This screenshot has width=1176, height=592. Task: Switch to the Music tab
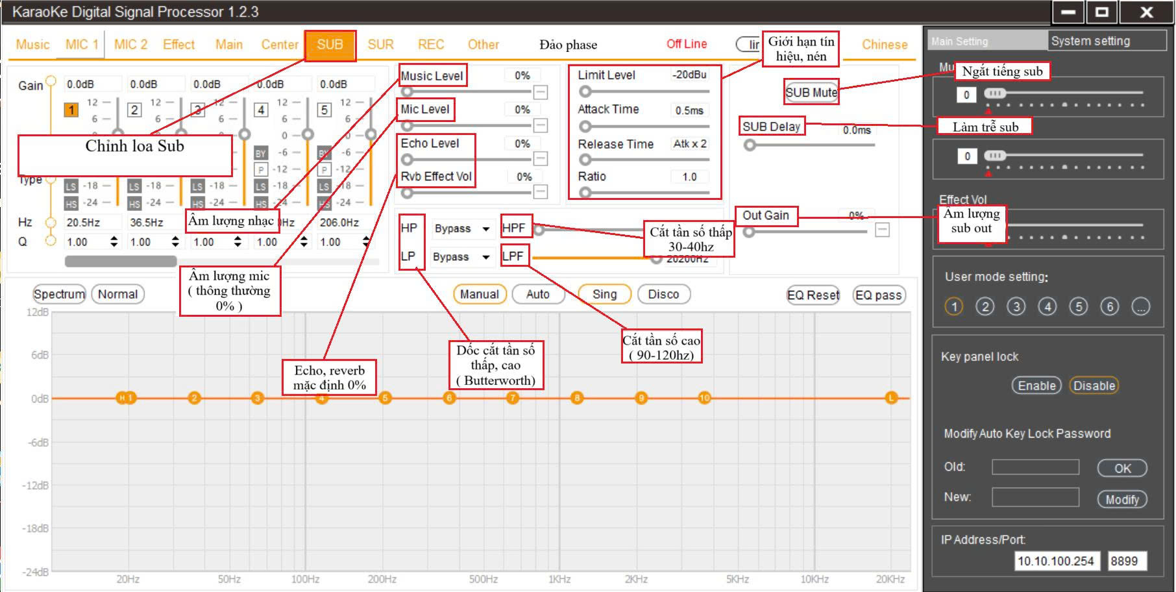pyautogui.click(x=32, y=45)
